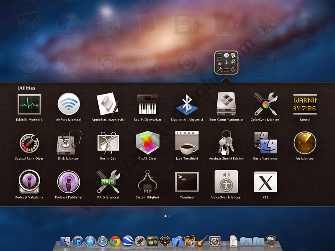Open the Dashboard gauge icon in the Dock
This screenshot has width=335, height=251.
165,241
